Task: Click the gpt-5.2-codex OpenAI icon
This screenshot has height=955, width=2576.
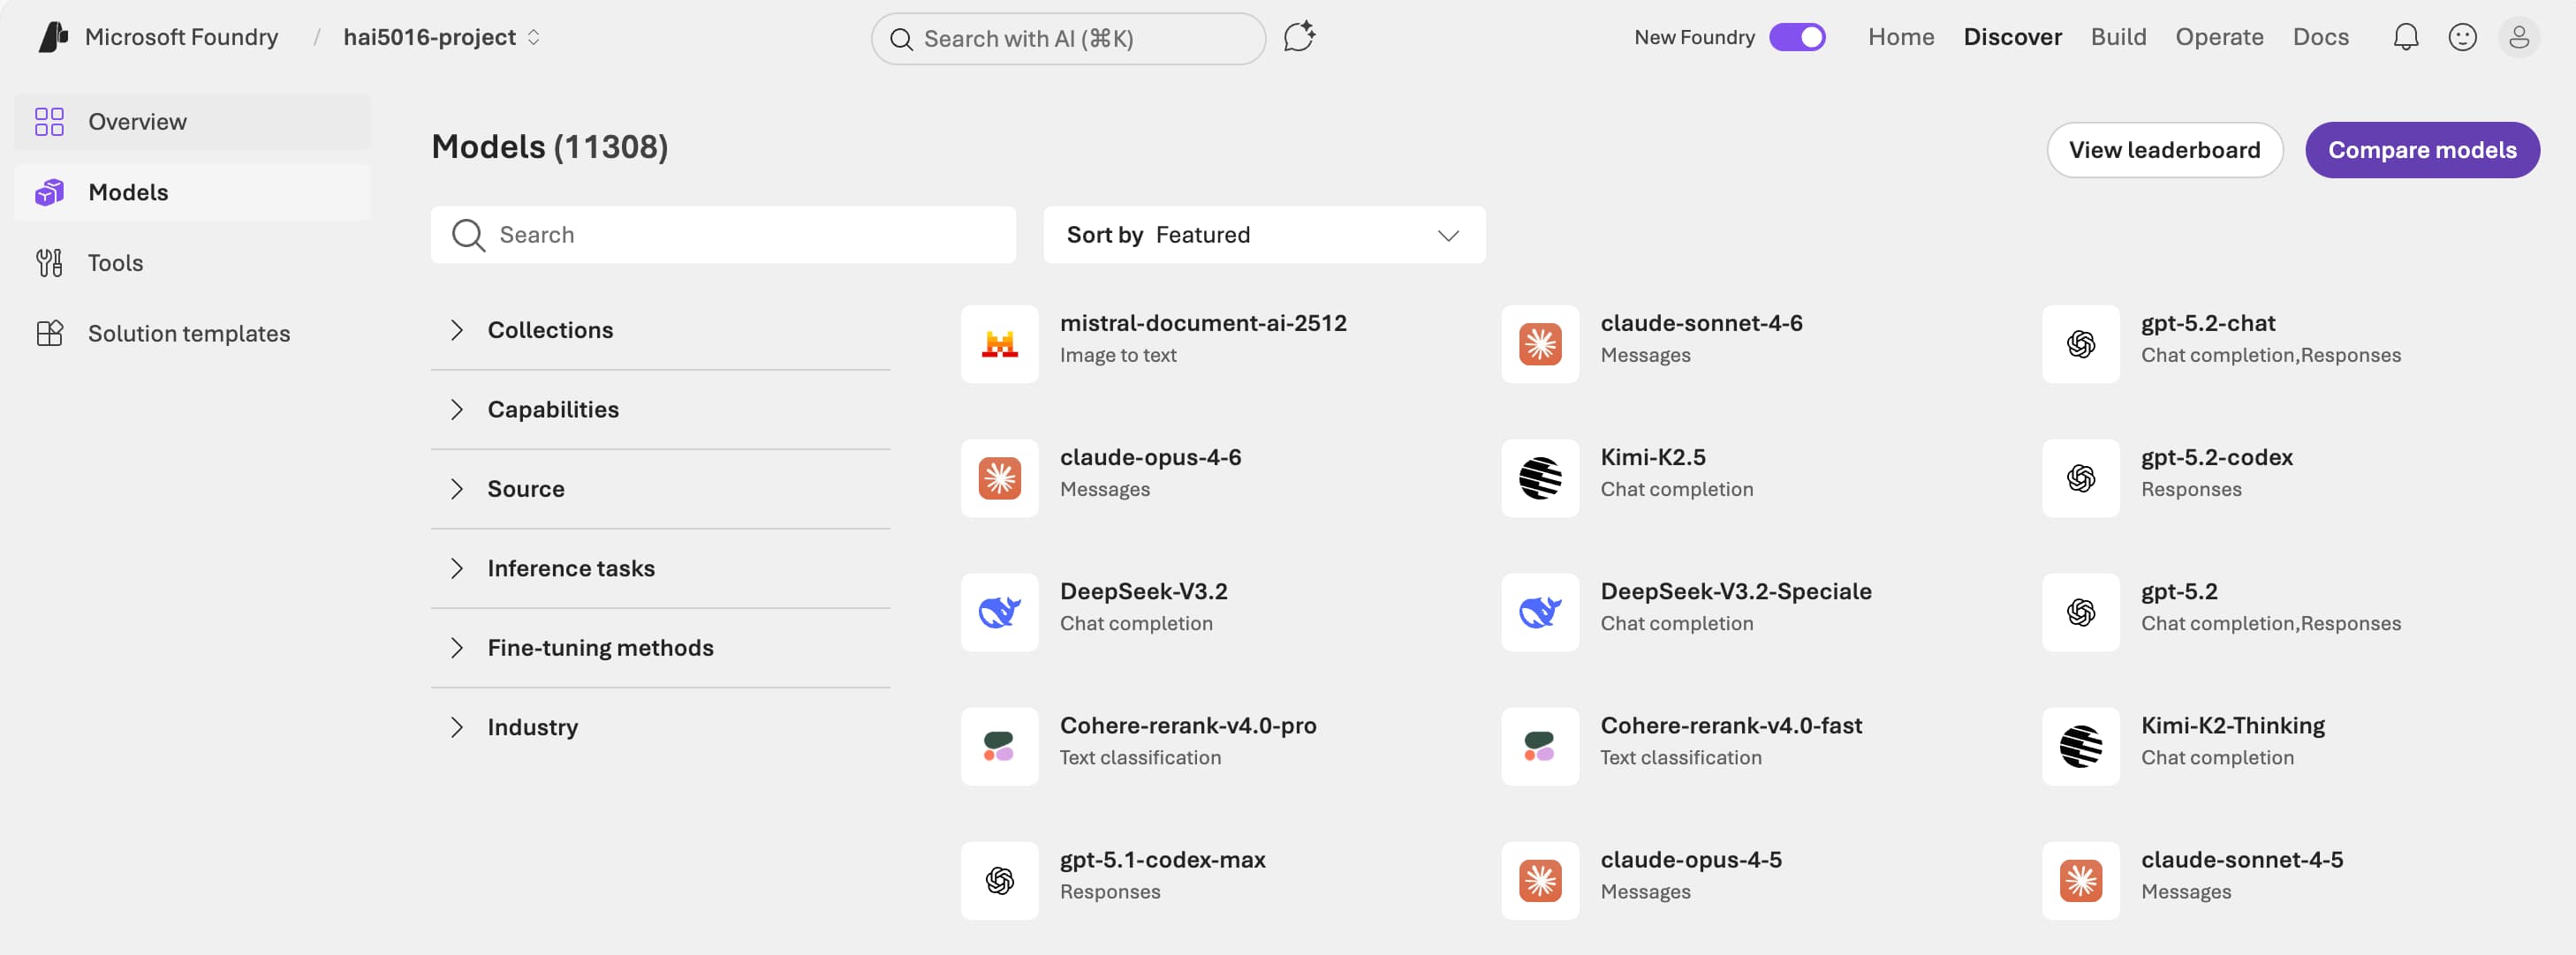Action: point(2080,477)
